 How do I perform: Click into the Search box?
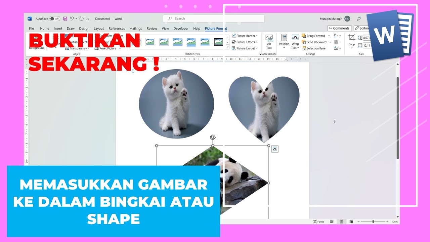[214, 18]
